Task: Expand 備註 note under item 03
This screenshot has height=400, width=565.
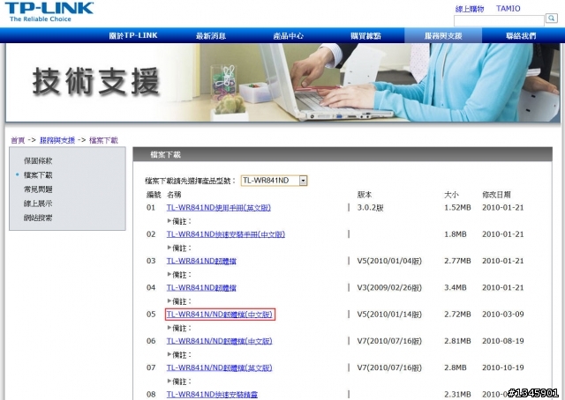Action: pos(179,275)
